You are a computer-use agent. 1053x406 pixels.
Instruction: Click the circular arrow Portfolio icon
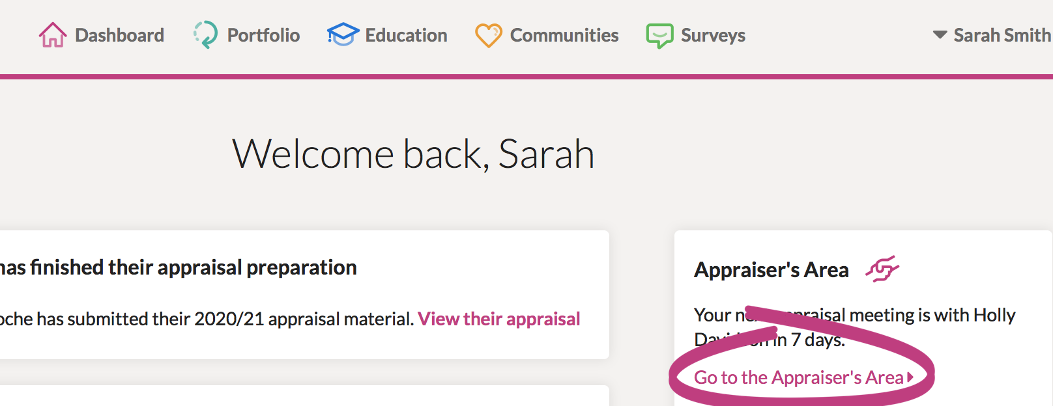pos(205,35)
